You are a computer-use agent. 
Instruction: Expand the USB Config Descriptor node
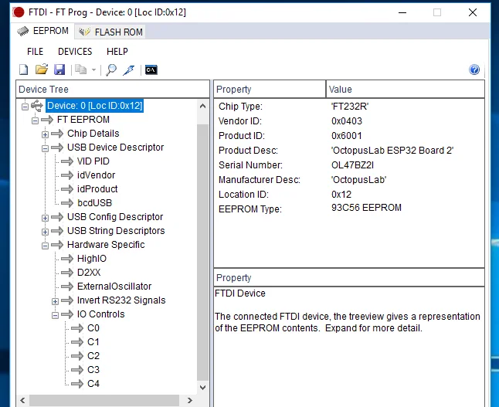point(46,218)
